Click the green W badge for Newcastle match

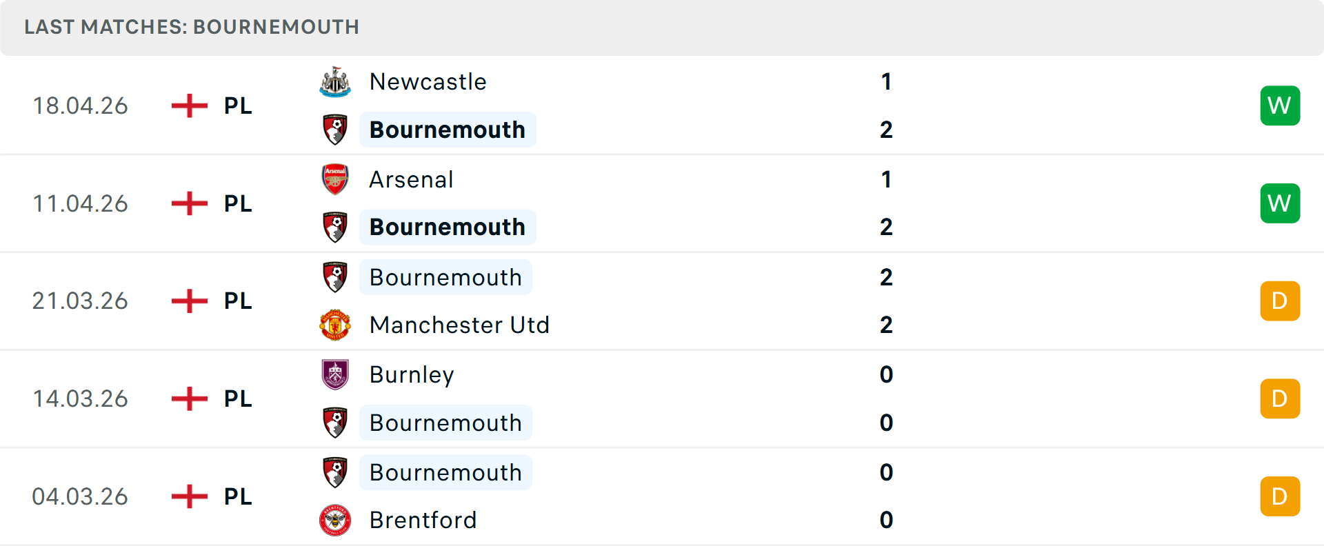(x=1280, y=105)
